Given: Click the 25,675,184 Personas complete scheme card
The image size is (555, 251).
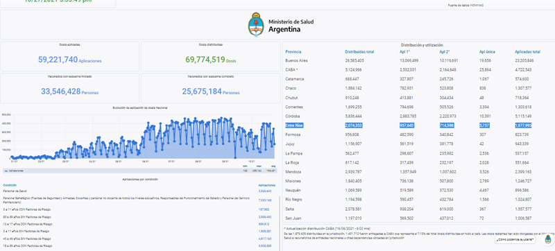Looking at the screenshot, I should pyautogui.click(x=211, y=88).
